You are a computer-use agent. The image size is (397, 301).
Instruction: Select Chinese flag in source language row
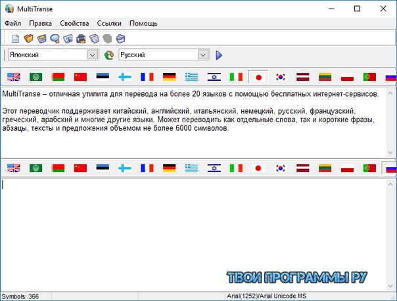point(80,77)
